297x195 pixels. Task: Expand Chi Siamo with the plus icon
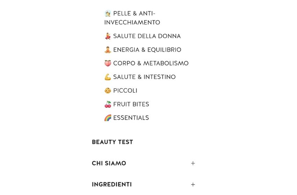pos(193,163)
